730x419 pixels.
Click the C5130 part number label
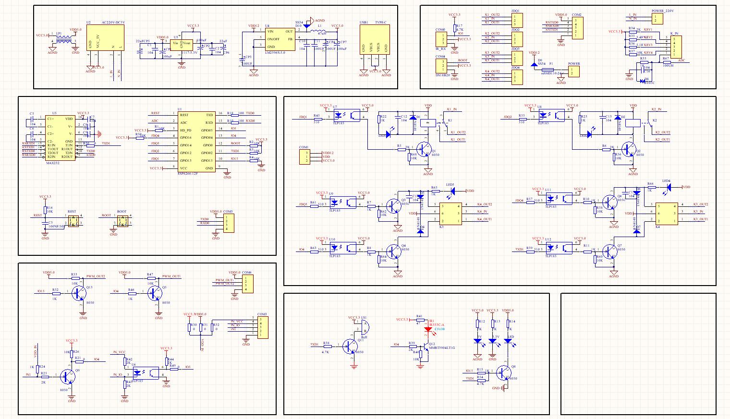(x=439, y=329)
